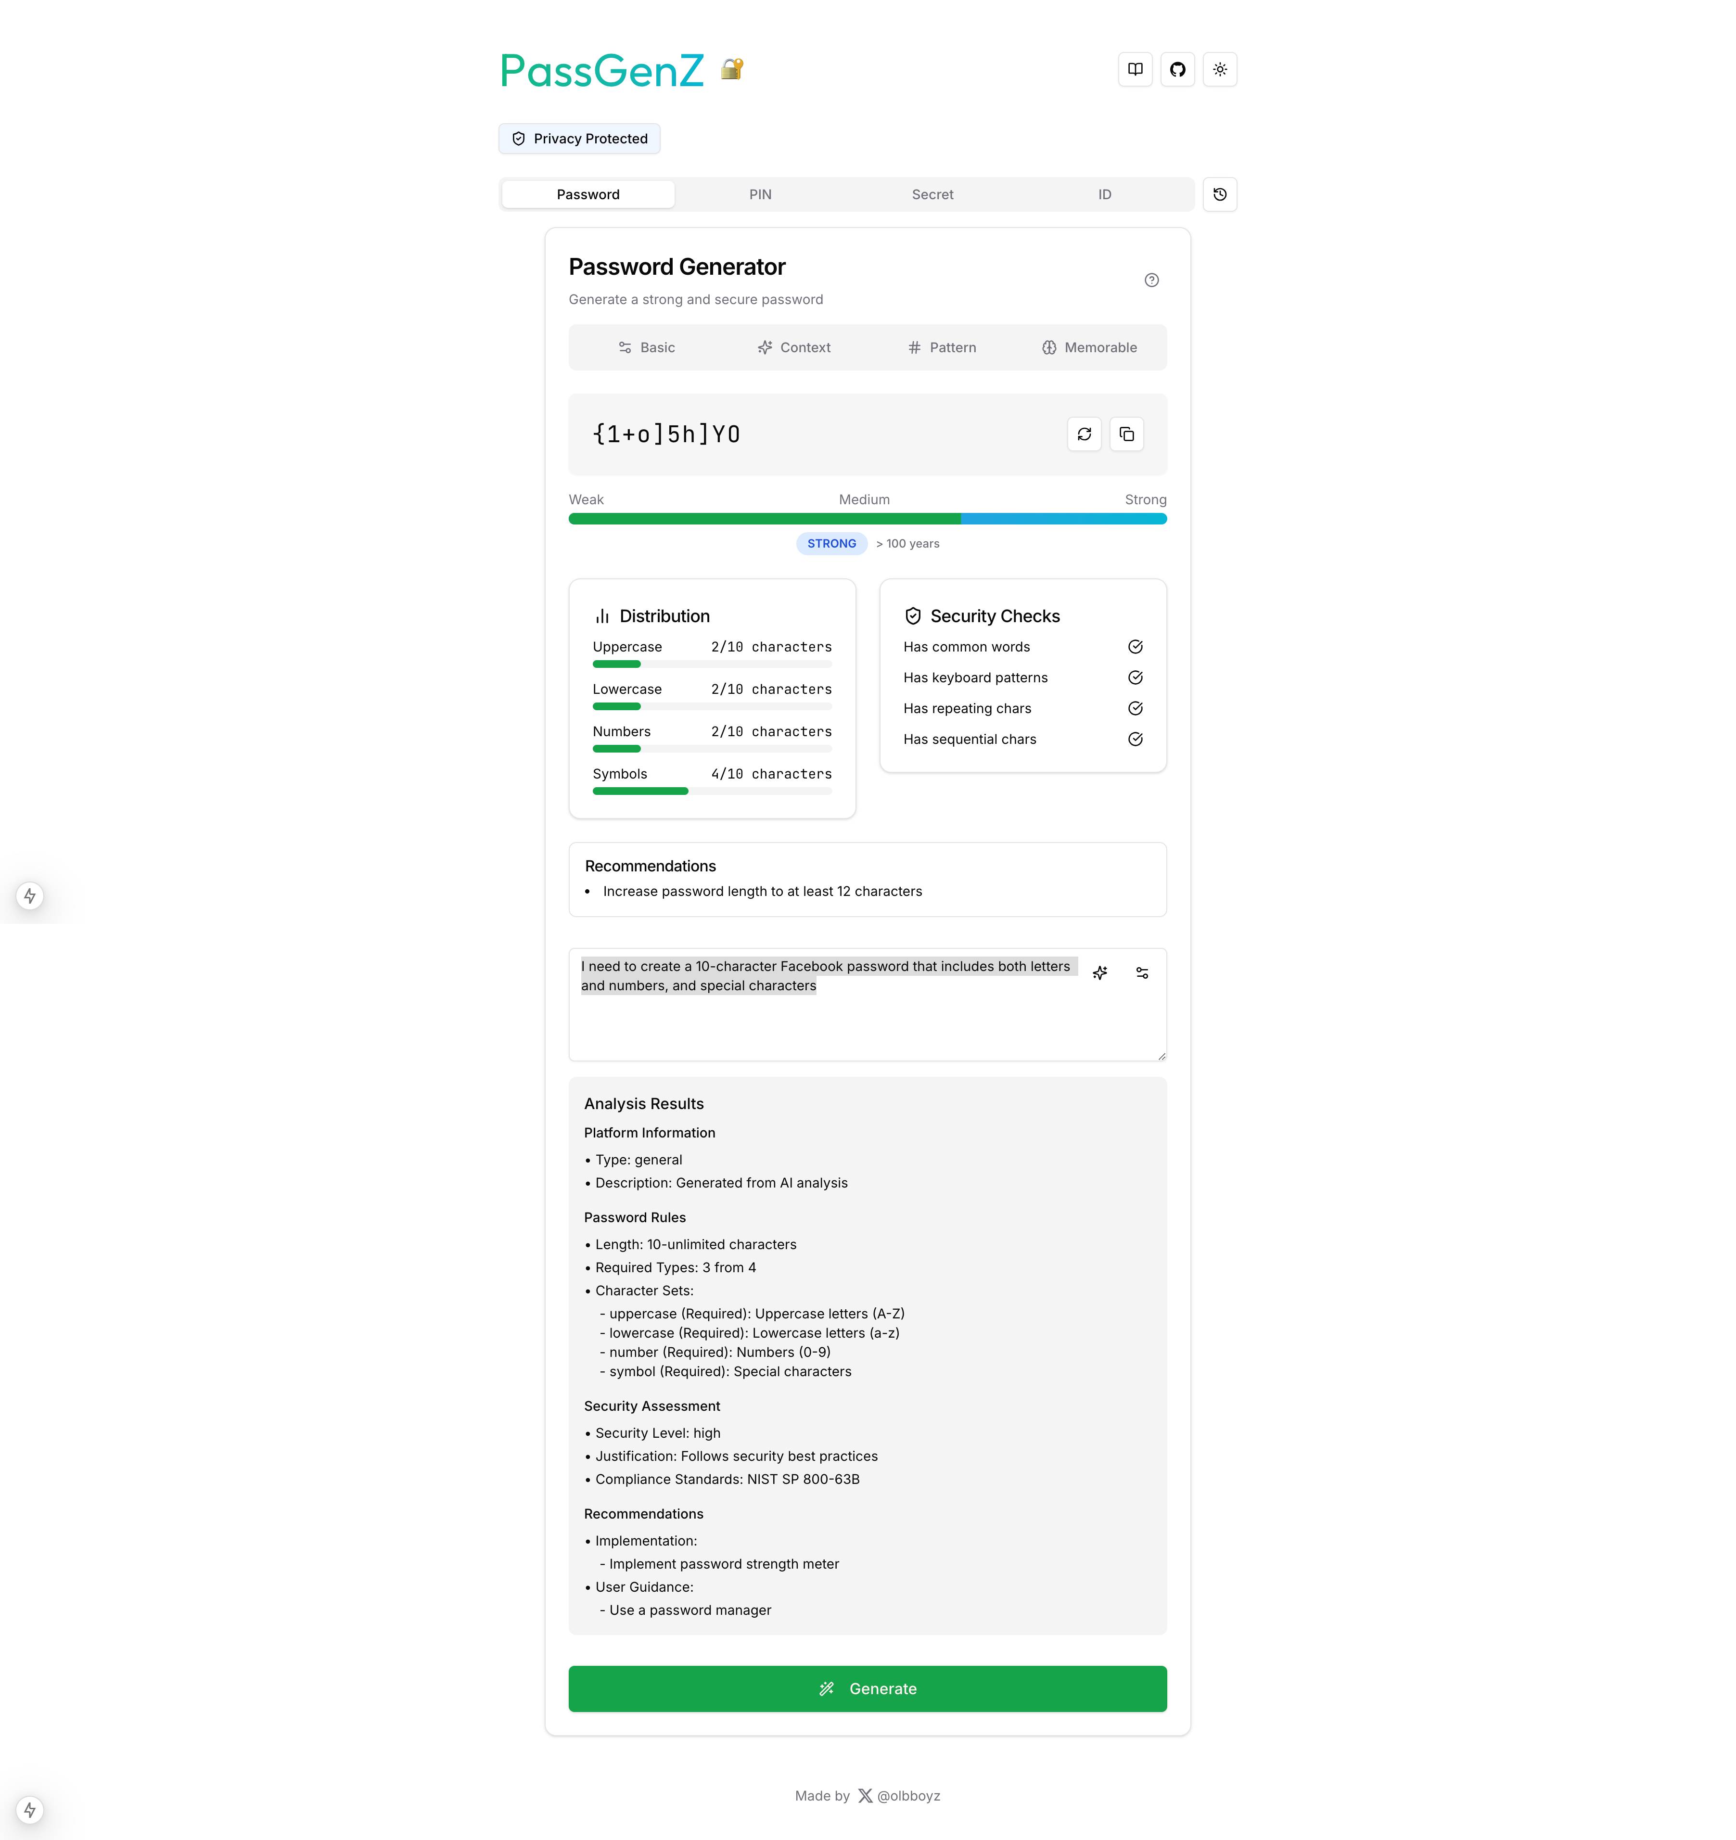Click the password strength meter bar

(x=867, y=519)
